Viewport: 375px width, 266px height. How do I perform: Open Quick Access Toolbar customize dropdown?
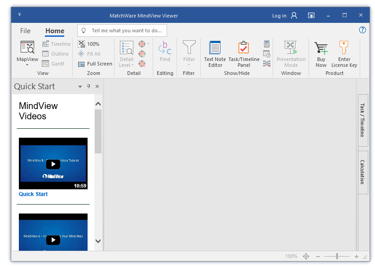coord(20,14)
